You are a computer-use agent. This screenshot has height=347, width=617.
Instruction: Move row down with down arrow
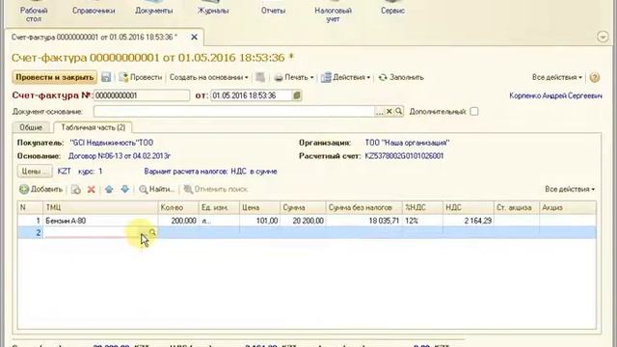pyautogui.click(x=124, y=190)
